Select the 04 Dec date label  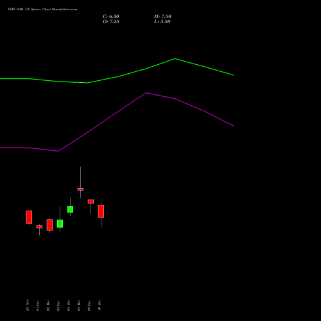69,306
